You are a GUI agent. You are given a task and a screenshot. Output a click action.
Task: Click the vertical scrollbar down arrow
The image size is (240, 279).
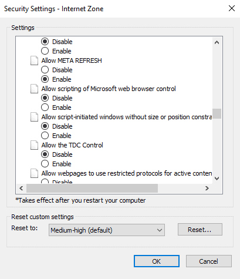pos(217,179)
